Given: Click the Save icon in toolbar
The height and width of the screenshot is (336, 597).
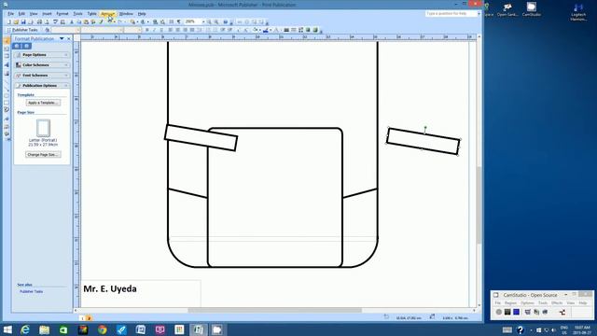Looking at the screenshot, I should (x=23, y=21).
